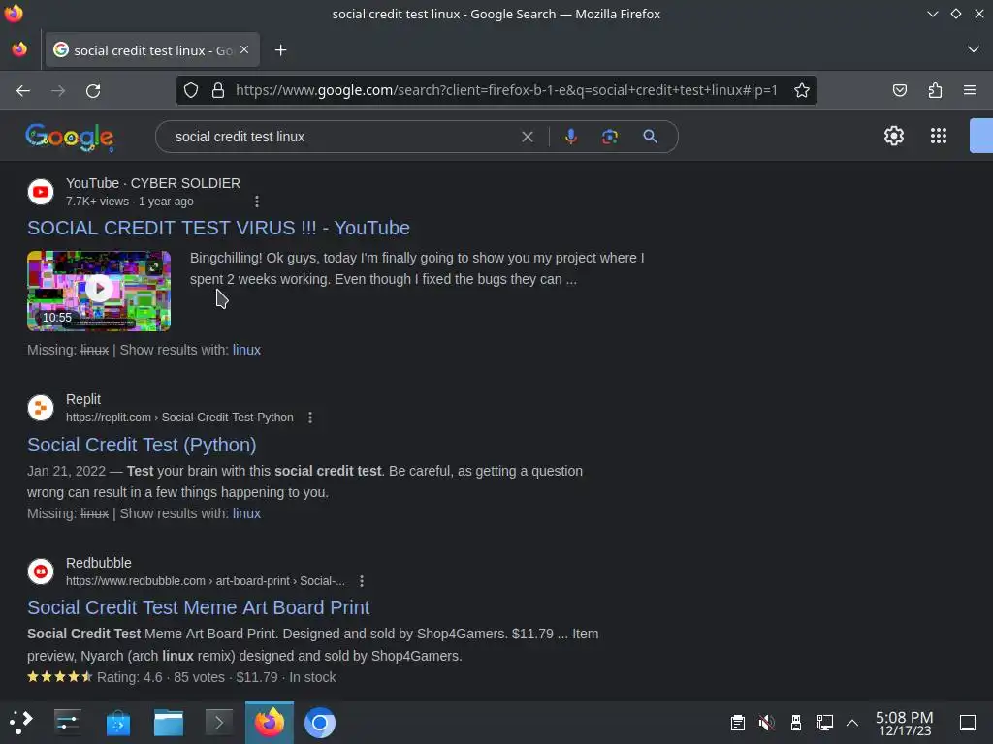Open the Google apps grid

click(939, 136)
